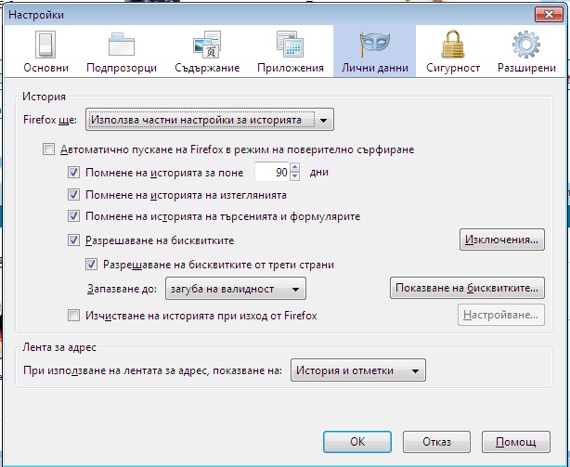Open the Сигурност padlock icon
The image size is (570, 467).
[453, 45]
